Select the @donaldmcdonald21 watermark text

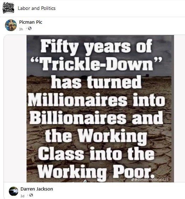tap(151, 179)
